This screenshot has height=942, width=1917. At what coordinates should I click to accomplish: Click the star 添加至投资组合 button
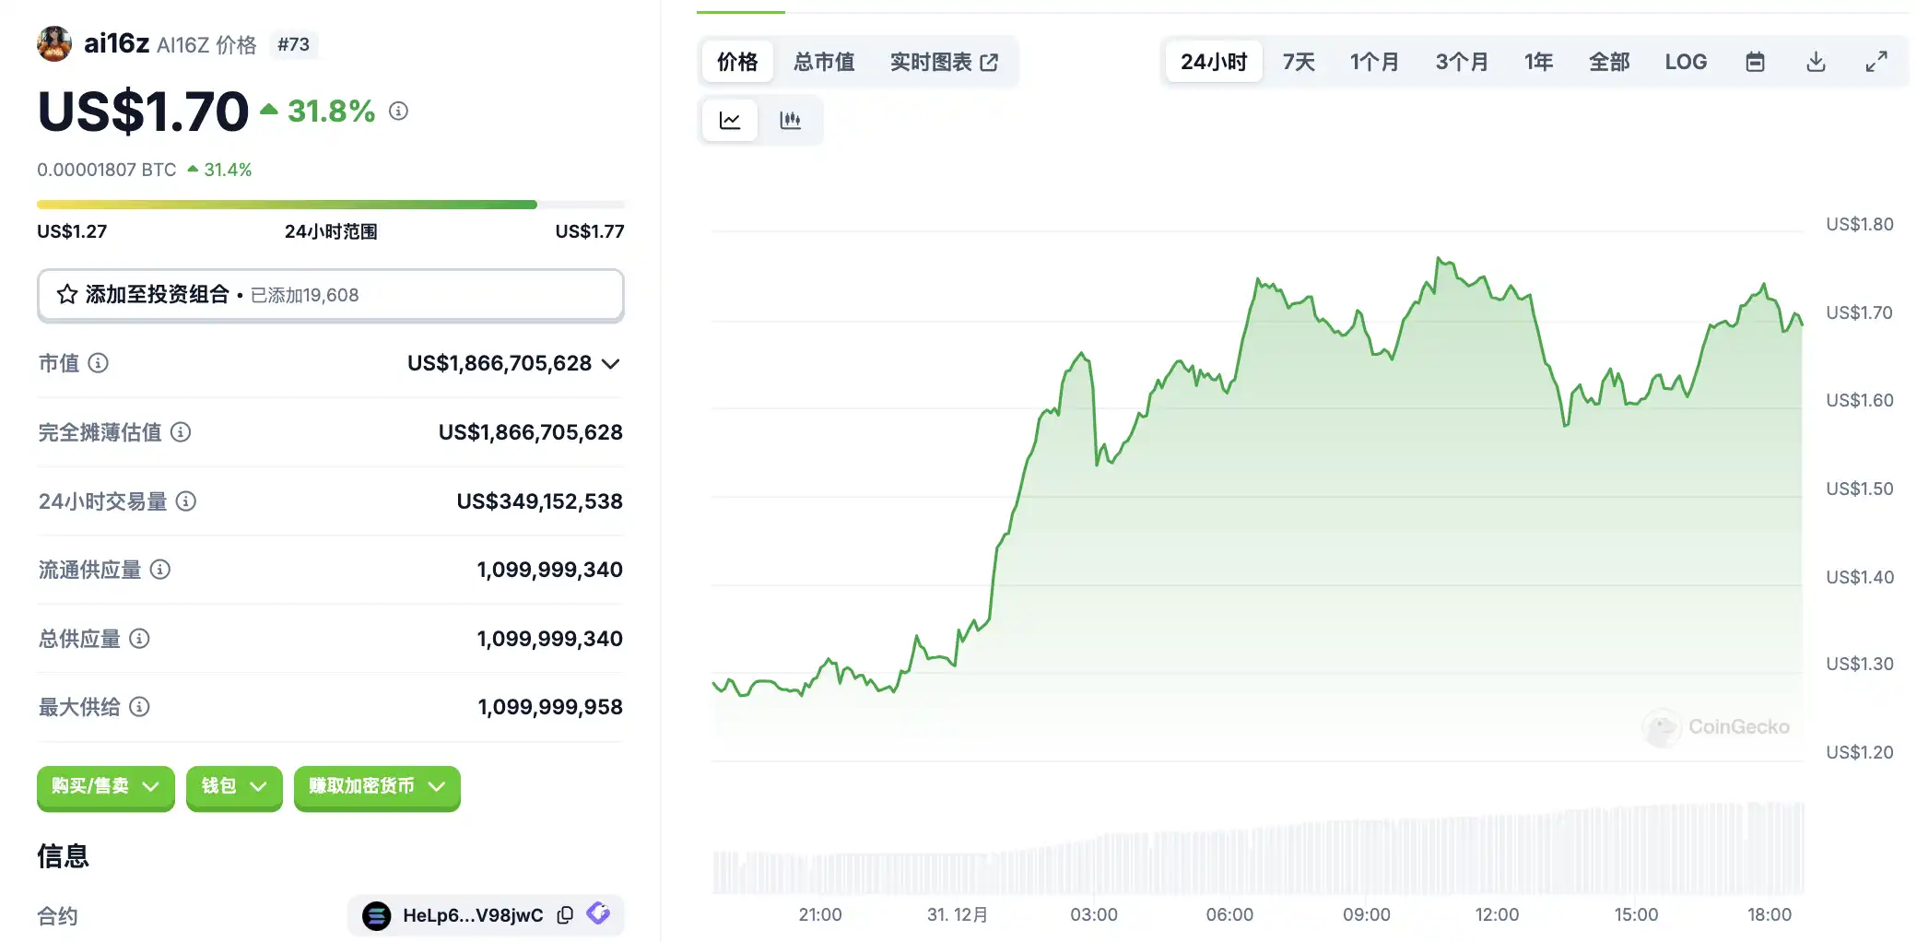point(330,295)
